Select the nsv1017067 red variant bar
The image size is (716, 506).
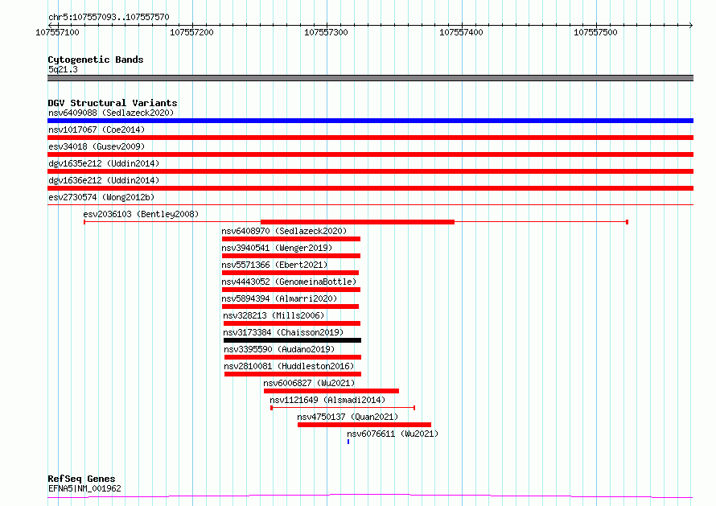coord(370,138)
